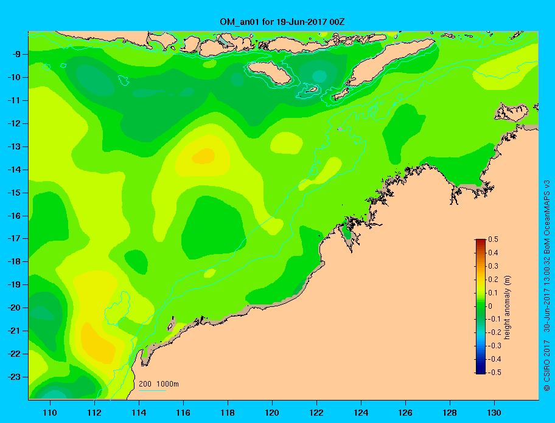Click the orange high-anomaly peak near 117E 13.5S
The height and width of the screenshot is (423, 555).
204,156
